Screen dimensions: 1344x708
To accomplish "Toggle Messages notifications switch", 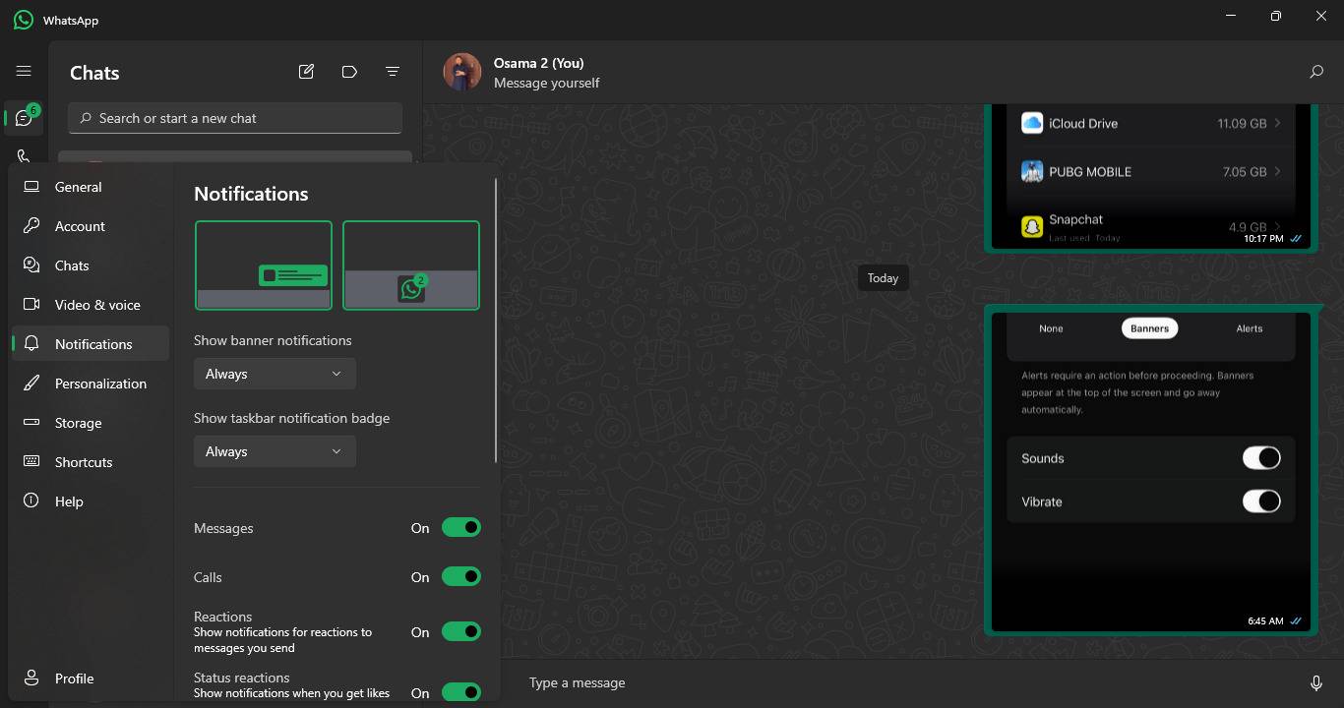I will (x=460, y=528).
